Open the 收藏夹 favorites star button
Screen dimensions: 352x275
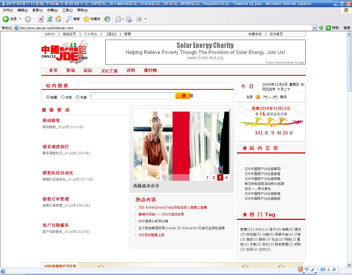(x=92, y=19)
